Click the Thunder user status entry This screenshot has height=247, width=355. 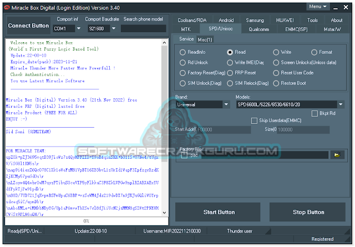click(240, 231)
